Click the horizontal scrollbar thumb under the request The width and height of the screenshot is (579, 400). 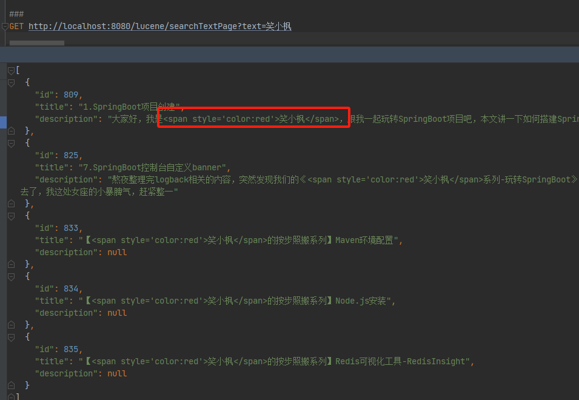[x=37, y=43]
